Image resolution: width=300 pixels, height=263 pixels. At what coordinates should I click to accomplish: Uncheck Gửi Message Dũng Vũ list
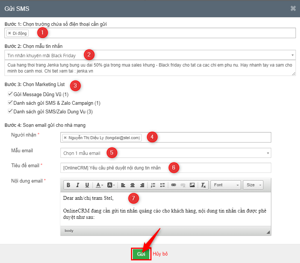tap(10, 94)
